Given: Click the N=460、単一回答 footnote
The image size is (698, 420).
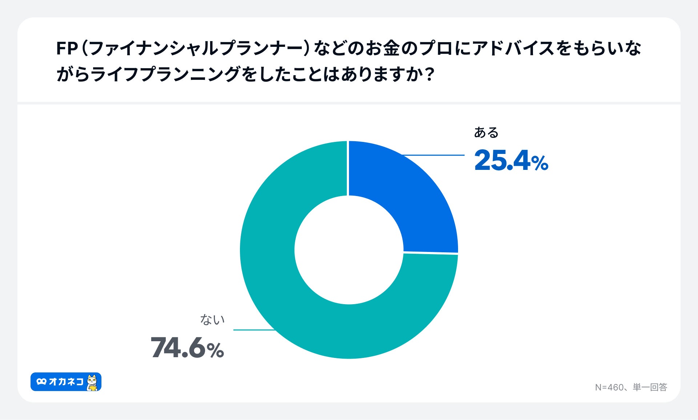Looking at the screenshot, I should (631, 387).
